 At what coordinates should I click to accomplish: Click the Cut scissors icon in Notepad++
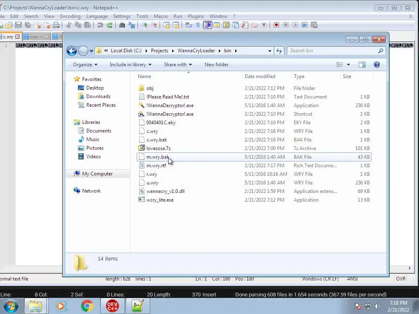pyautogui.click(x=69, y=25)
